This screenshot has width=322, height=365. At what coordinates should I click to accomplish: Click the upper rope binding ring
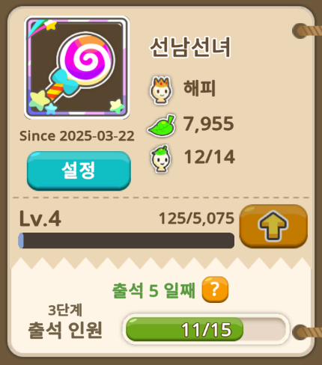pyautogui.click(x=301, y=31)
